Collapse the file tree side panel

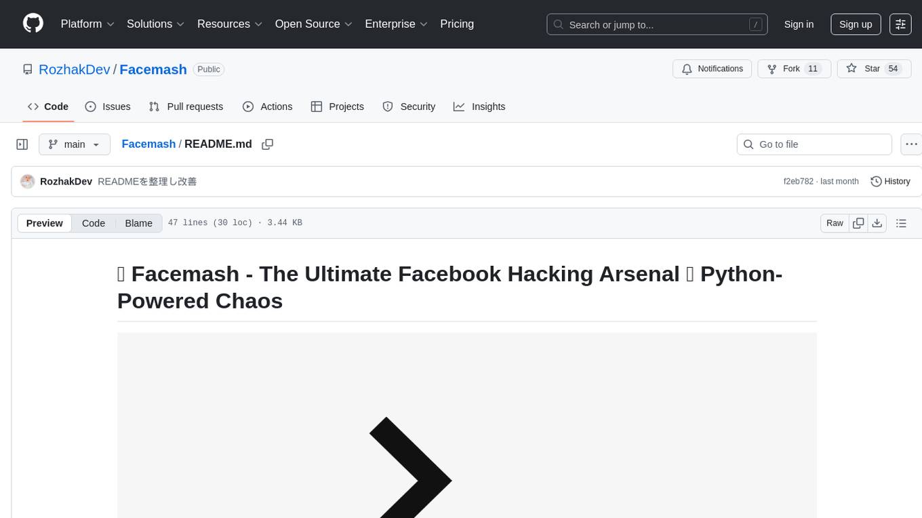click(22, 144)
